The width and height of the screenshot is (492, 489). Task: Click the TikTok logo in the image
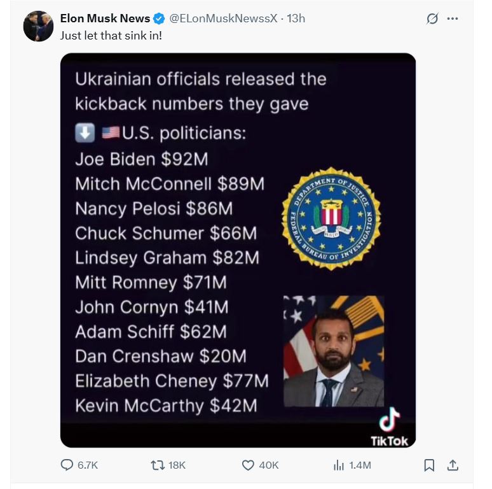tap(389, 426)
